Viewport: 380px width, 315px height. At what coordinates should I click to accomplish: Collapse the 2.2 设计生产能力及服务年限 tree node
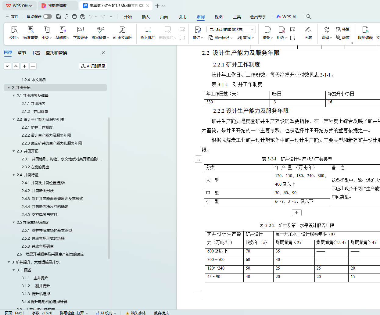point(13,120)
